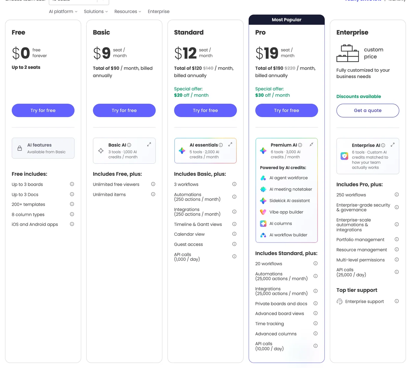Click info icon for Enterprise-grade security & governance
The height and width of the screenshot is (368, 411).
point(397,207)
